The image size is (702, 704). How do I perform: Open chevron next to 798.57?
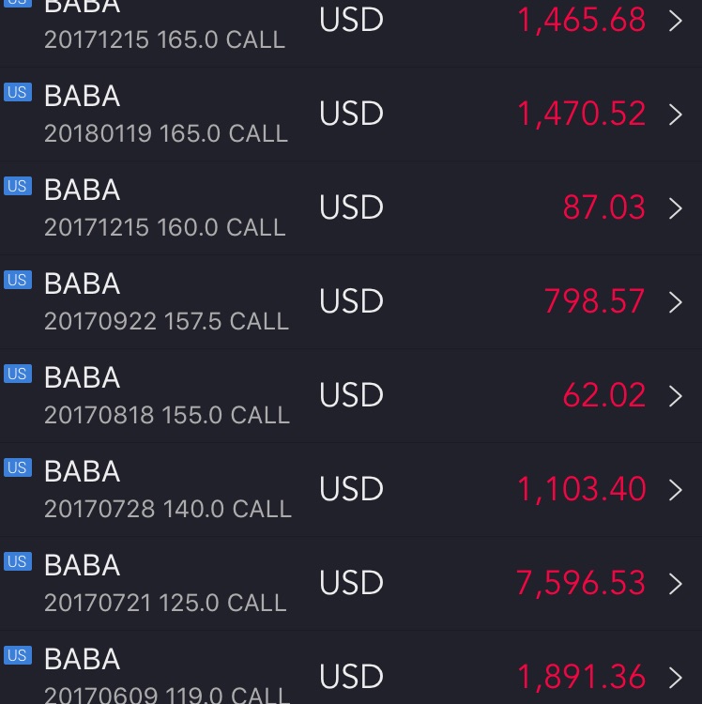tap(675, 302)
